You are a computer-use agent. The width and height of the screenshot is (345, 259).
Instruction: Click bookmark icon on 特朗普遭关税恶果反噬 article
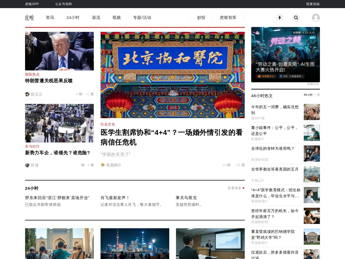(x=92, y=94)
